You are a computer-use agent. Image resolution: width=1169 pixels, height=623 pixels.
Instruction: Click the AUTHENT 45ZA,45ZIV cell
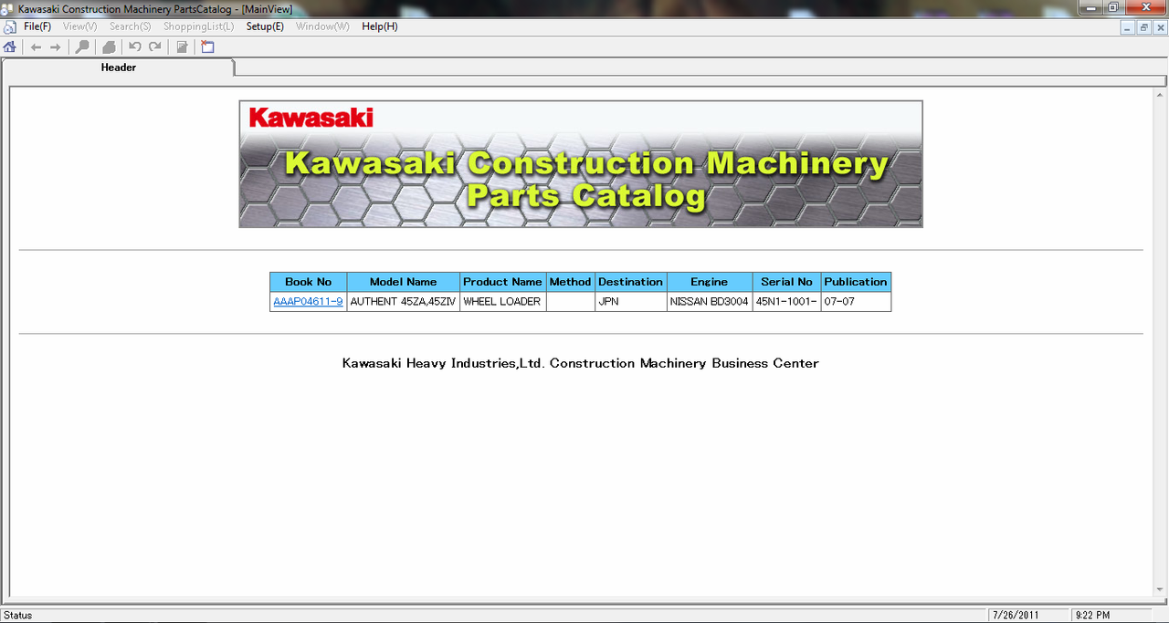pyautogui.click(x=403, y=301)
